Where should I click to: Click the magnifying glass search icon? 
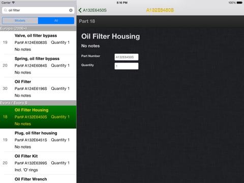[x=6, y=10]
